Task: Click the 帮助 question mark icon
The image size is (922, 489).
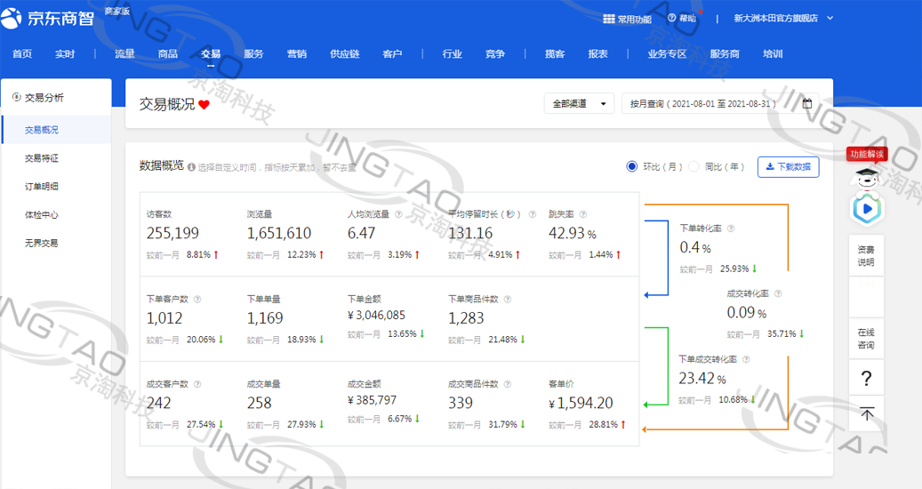Action: pos(672,18)
